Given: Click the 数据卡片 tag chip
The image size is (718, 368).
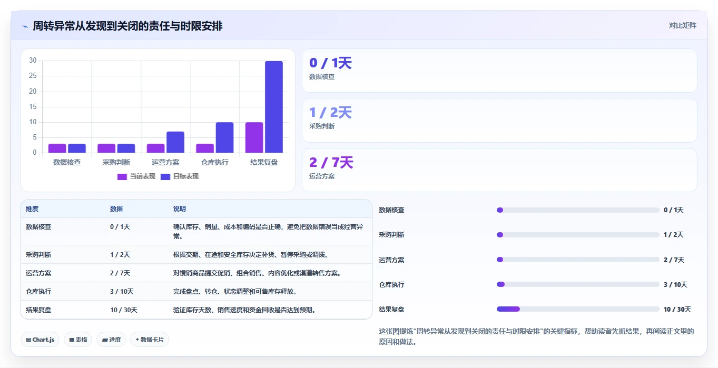Looking at the screenshot, I should [150, 340].
